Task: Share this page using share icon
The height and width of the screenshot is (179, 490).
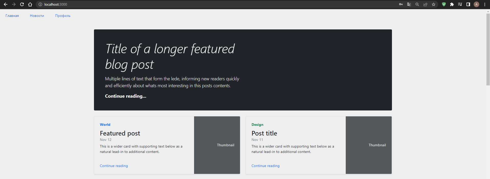Action: point(425,4)
